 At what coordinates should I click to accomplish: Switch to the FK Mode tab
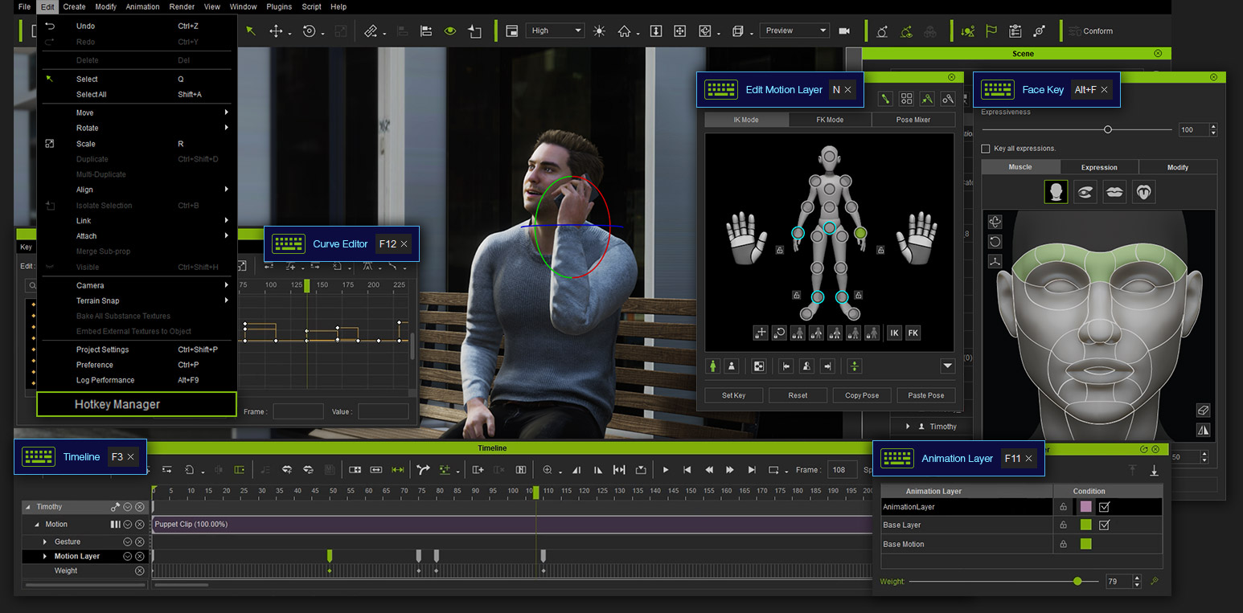(x=829, y=120)
